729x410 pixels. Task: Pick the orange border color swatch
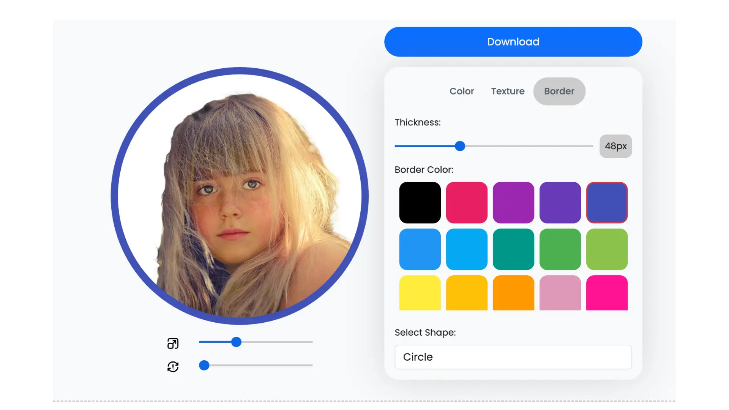click(x=513, y=293)
